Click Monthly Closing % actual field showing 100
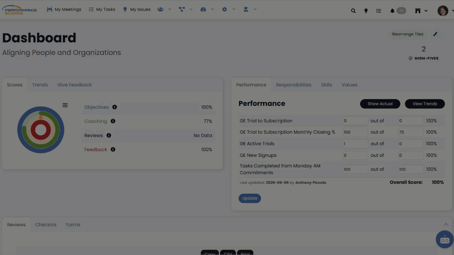This screenshot has height=255, width=454. tap(355, 132)
